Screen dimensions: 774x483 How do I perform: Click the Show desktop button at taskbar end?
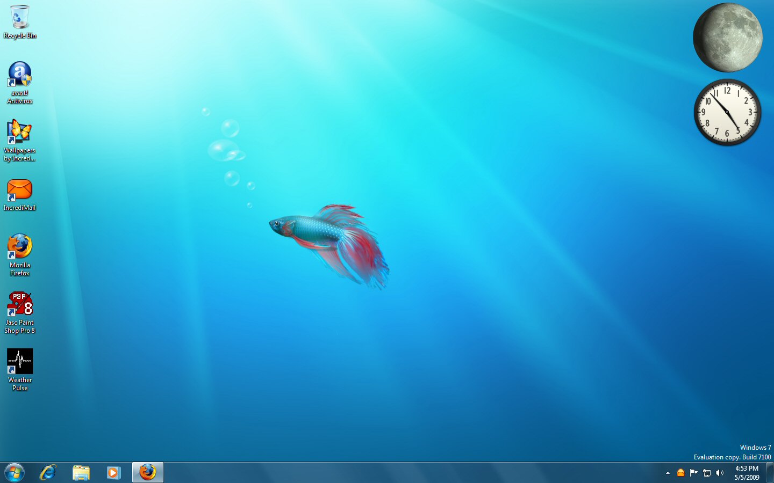pos(770,473)
